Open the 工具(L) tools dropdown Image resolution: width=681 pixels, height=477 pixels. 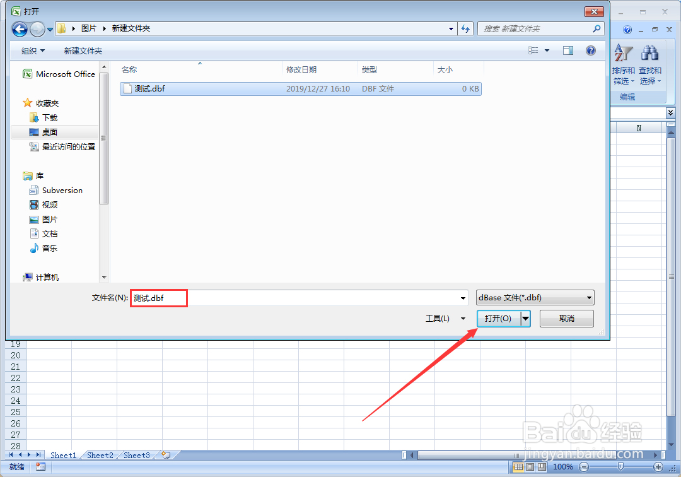445,319
